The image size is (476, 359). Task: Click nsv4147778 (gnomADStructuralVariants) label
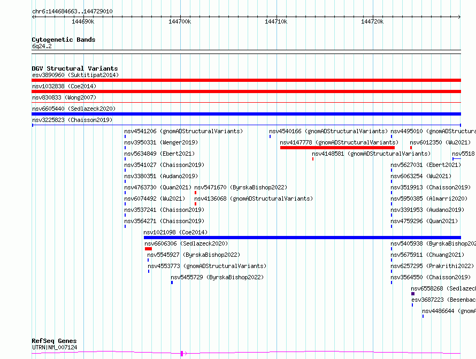(339, 142)
